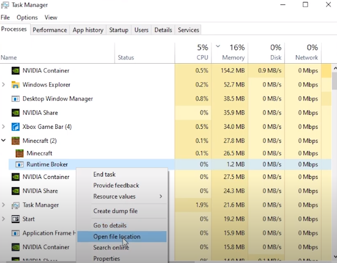Click the 0.8% CPU value
The image size is (337, 263).
coord(202,99)
